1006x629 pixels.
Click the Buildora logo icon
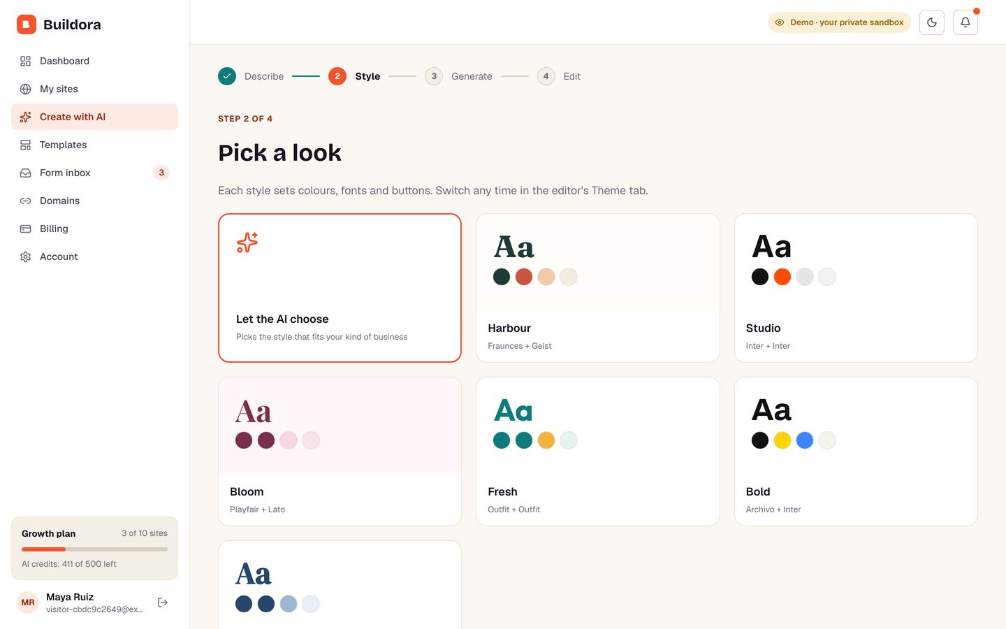pyautogui.click(x=27, y=24)
